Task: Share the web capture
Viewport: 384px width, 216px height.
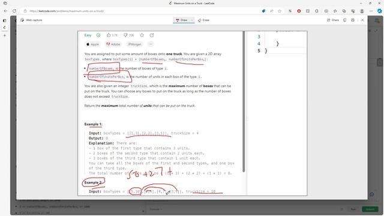Action: tap(333, 20)
